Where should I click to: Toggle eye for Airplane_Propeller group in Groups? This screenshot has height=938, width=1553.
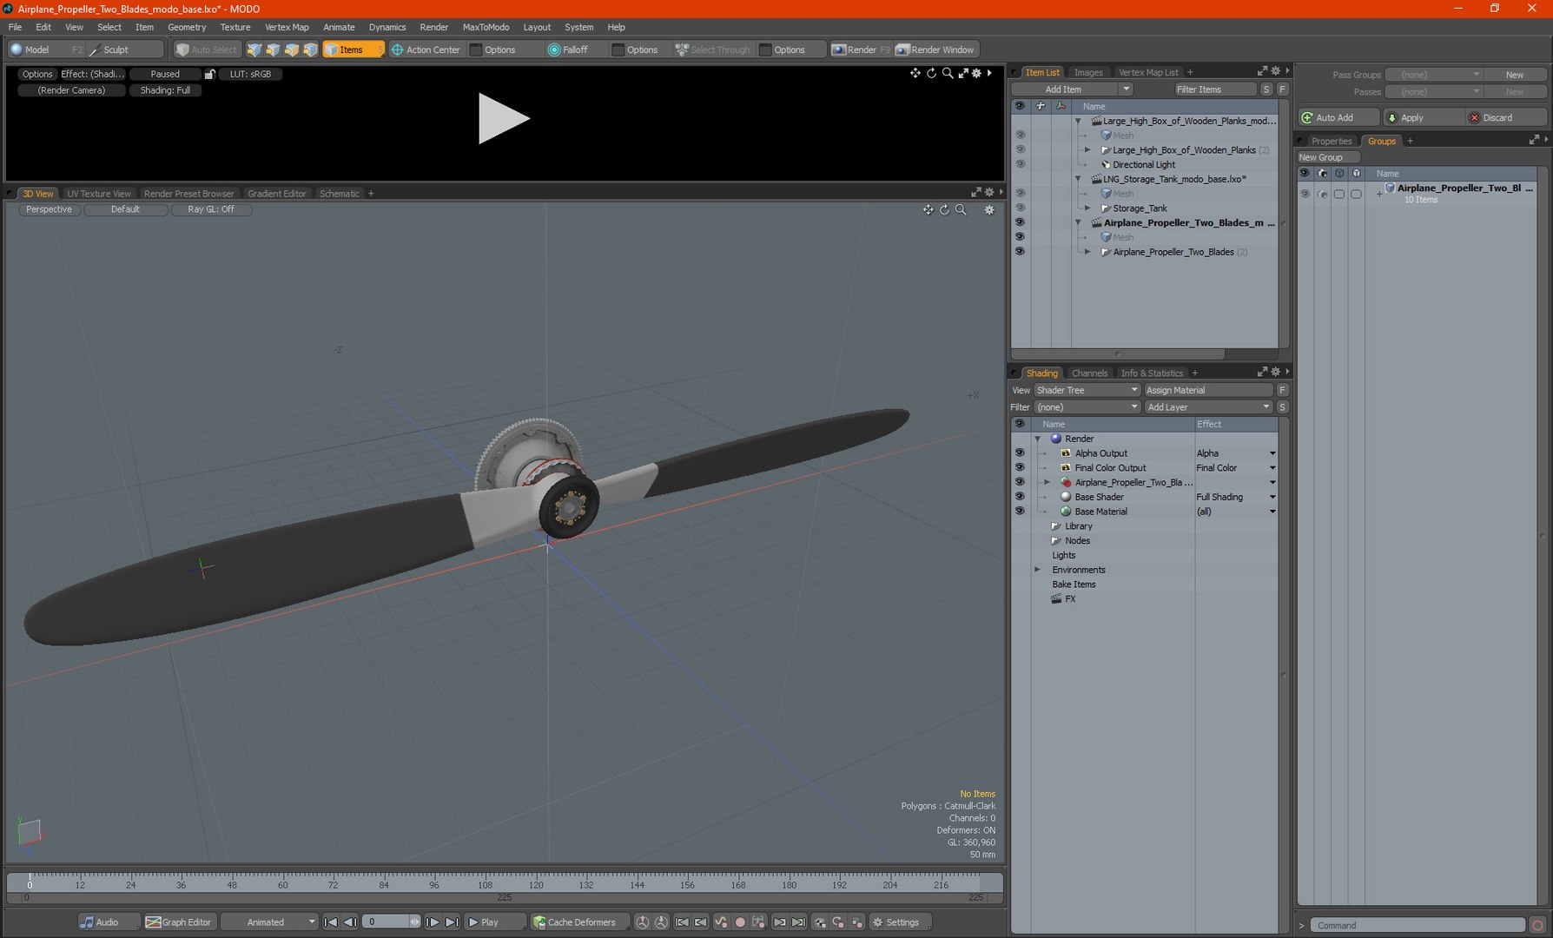coord(1305,194)
